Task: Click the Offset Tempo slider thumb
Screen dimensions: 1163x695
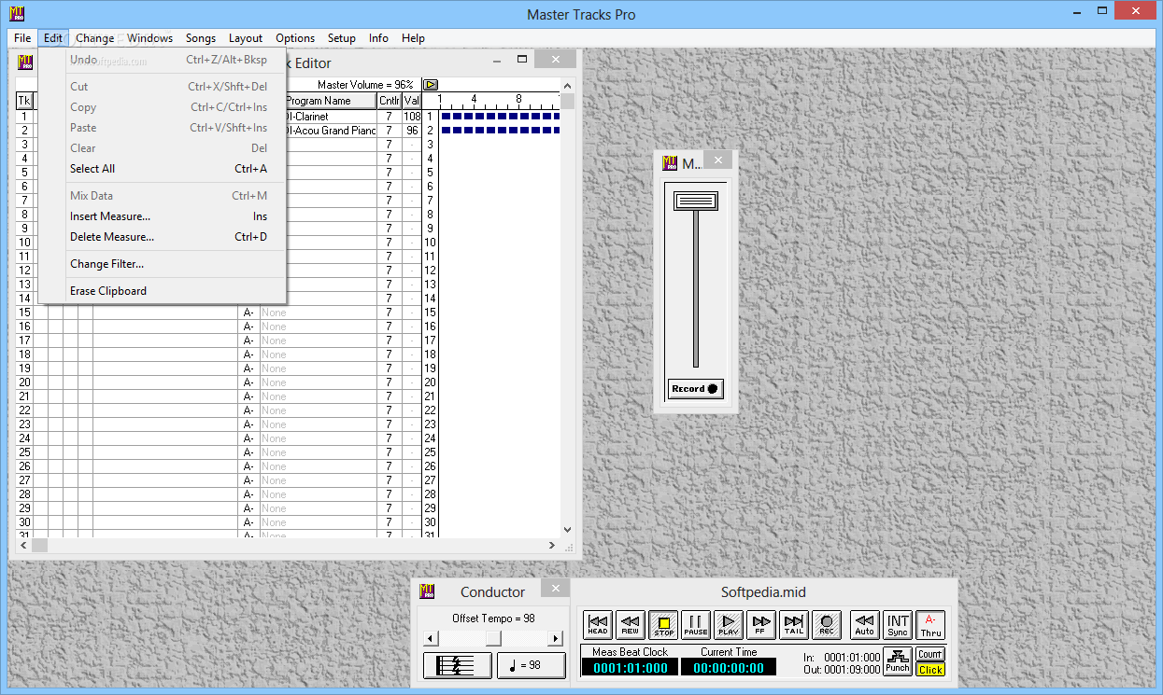Action: point(493,638)
